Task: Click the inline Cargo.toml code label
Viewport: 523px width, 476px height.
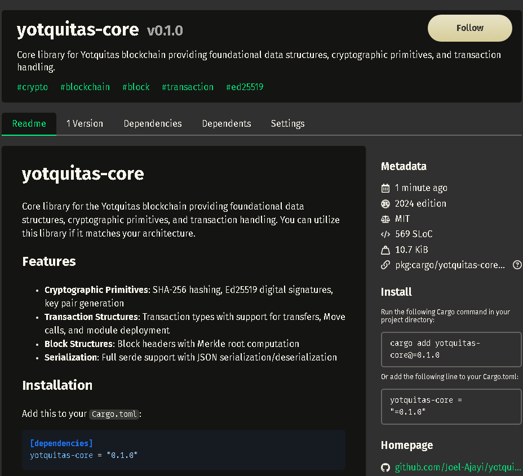Action: coord(114,414)
